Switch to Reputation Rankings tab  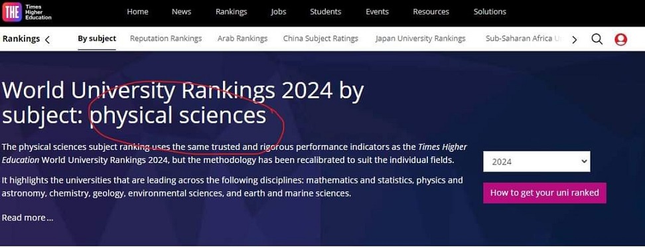click(x=166, y=39)
